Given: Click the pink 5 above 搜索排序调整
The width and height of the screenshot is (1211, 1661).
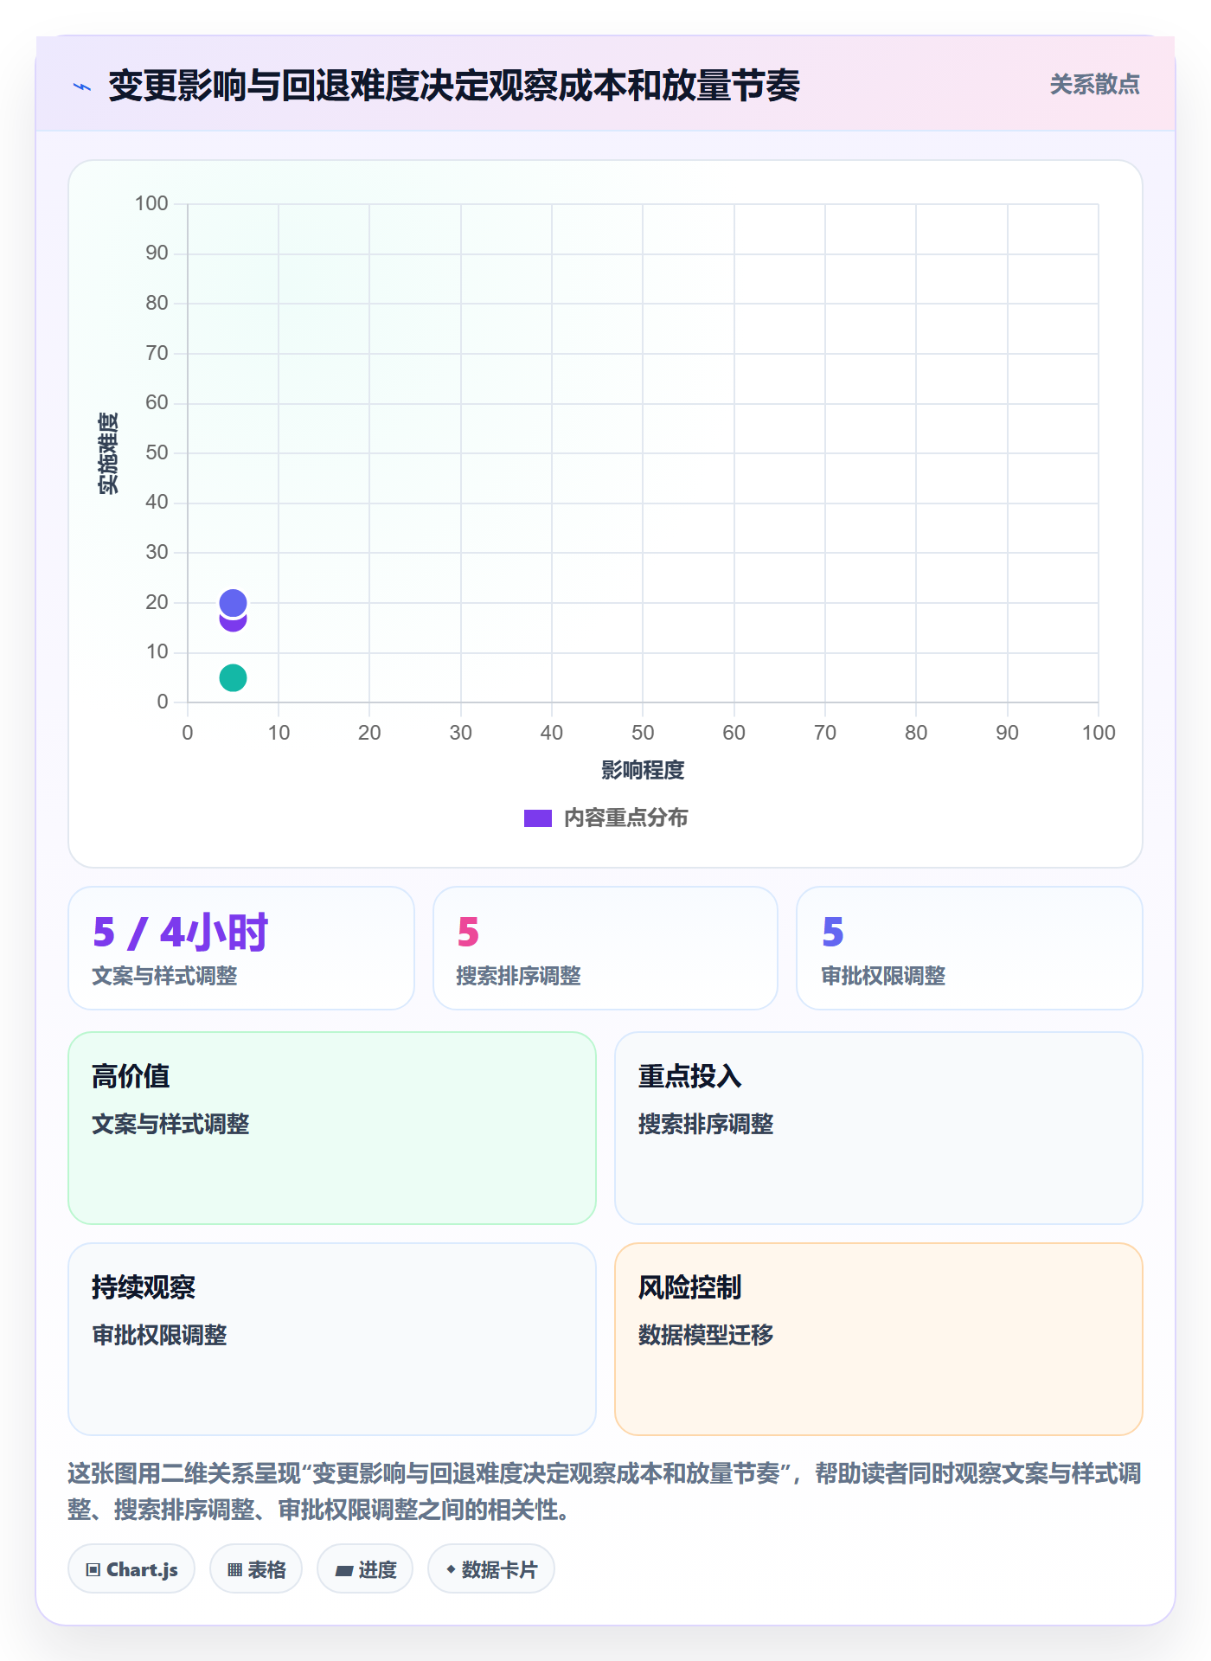Looking at the screenshot, I should click(468, 933).
